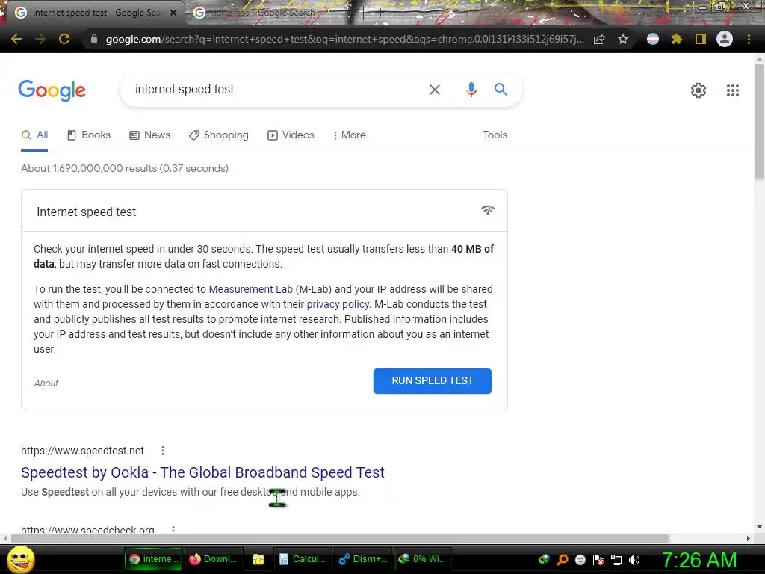Switch to the Books results tab
765x574 pixels.
pyautogui.click(x=89, y=135)
